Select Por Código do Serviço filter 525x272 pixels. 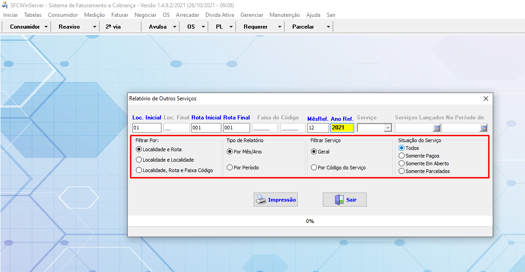(x=314, y=168)
